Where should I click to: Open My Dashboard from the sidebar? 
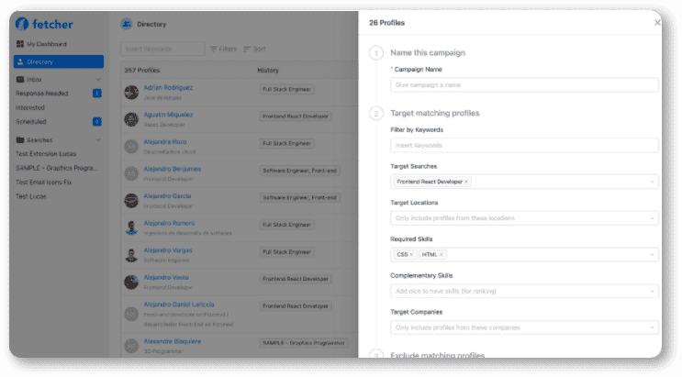pos(46,44)
